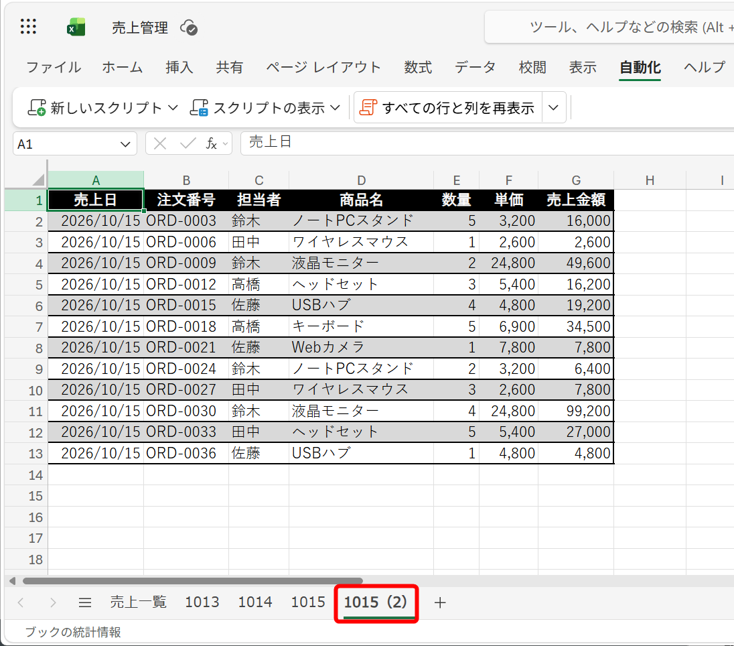734x646 pixels.
Task: Open the 表示 tab
Action: click(x=583, y=68)
